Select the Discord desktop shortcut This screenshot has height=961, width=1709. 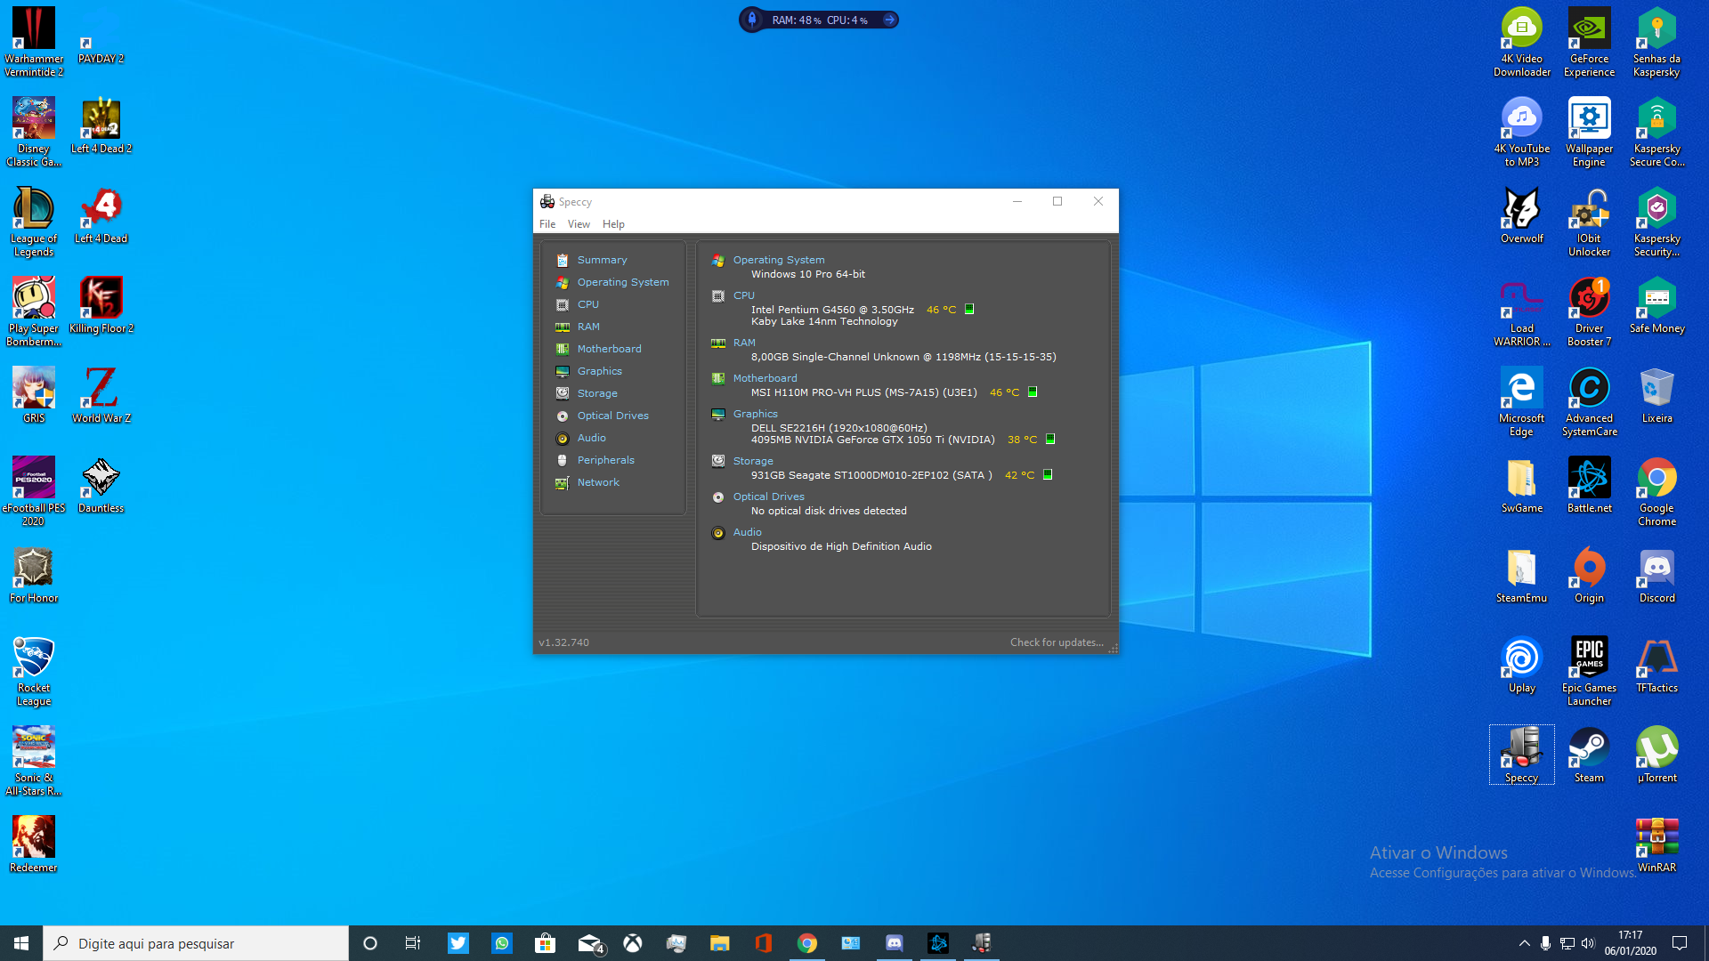1656,575
